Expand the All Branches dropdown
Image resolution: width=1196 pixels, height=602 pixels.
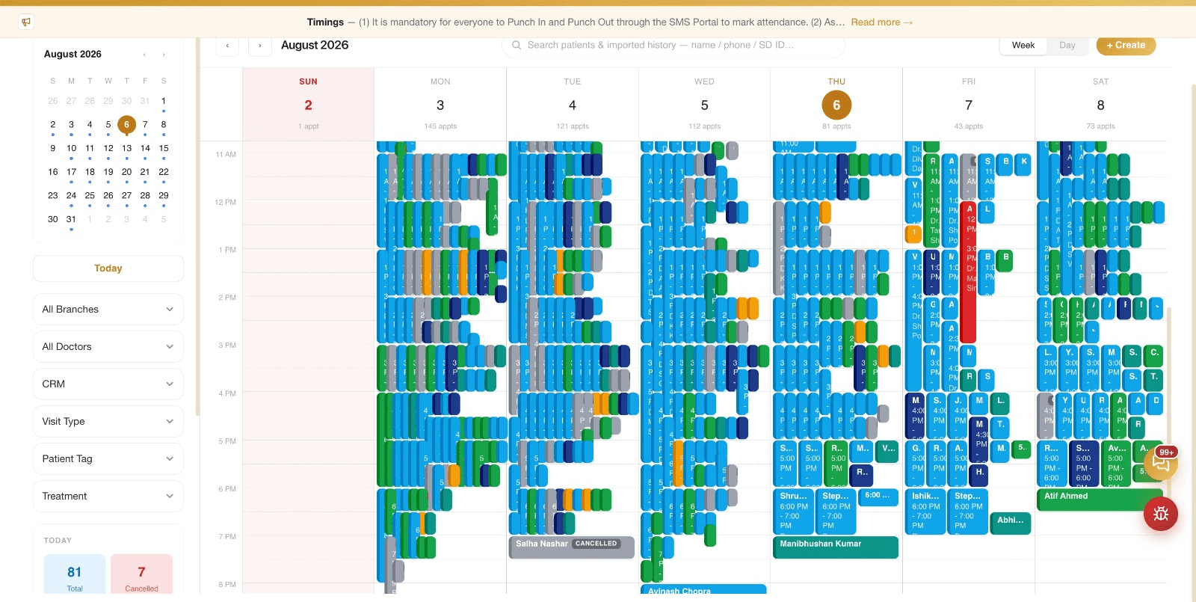tap(108, 310)
